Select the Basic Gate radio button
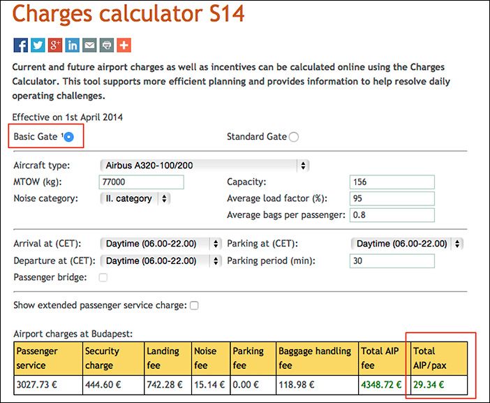 (x=68, y=137)
